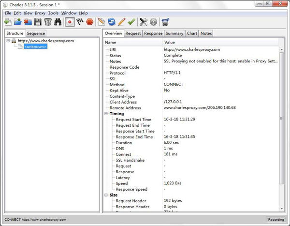Select the Protocol HTTP/1.1 value

[x=172, y=73]
